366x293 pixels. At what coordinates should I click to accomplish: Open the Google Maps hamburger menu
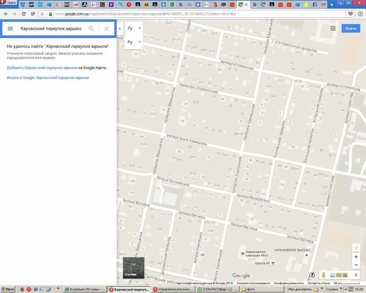click(10, 29)
